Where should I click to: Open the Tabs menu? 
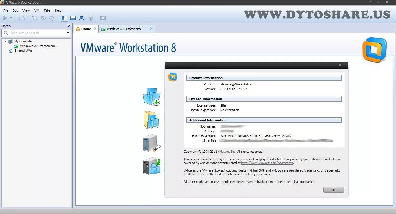coord(47,10)
